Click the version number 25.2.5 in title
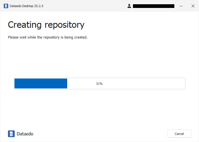The height and width of the screenshot is (142, 199). click(x=39, y=6)
